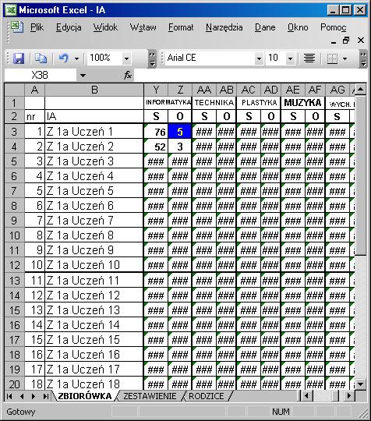Open the Okno menu
This screenshot has width=371, height=421.
tap(298, 27)
